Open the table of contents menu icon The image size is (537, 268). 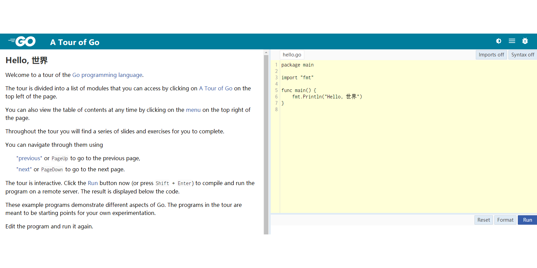tap(512, 41)
